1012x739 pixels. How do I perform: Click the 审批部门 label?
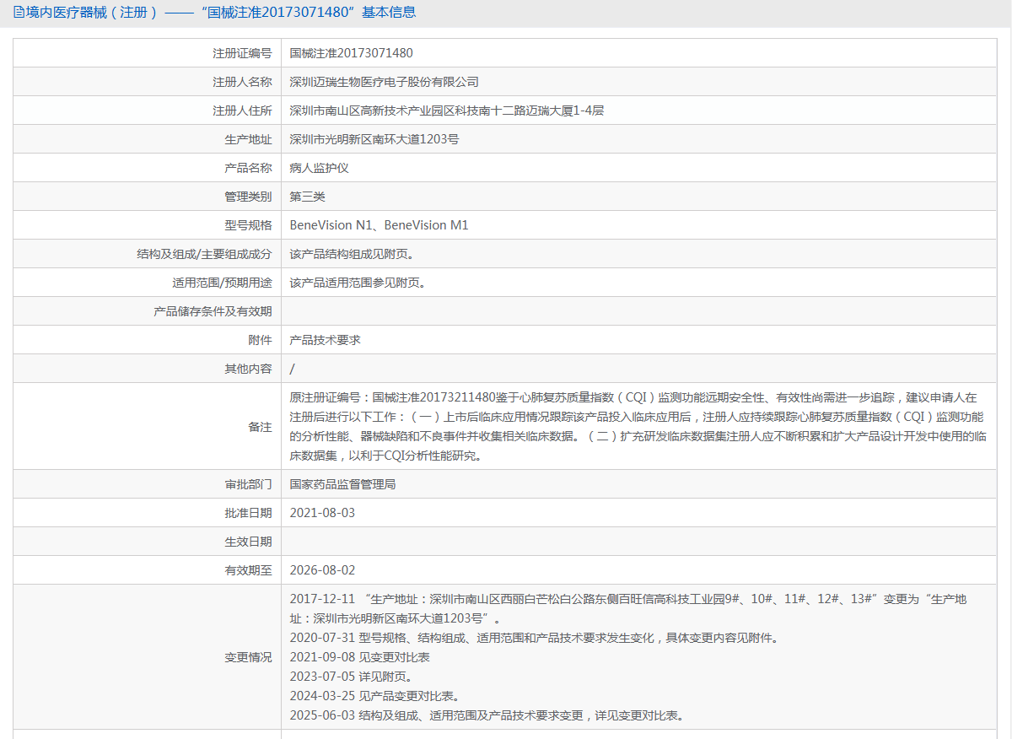(248, 484)
